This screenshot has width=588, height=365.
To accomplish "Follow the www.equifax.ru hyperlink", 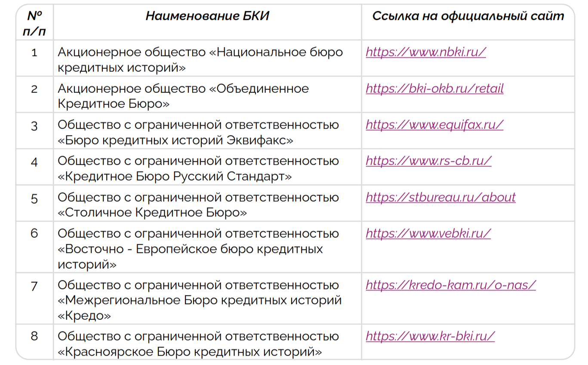I will (x=434, y=125).
